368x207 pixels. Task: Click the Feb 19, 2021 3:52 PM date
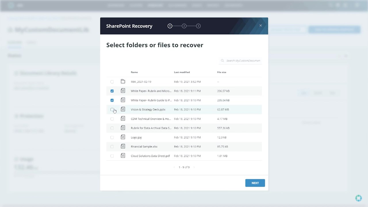(187, 82)
